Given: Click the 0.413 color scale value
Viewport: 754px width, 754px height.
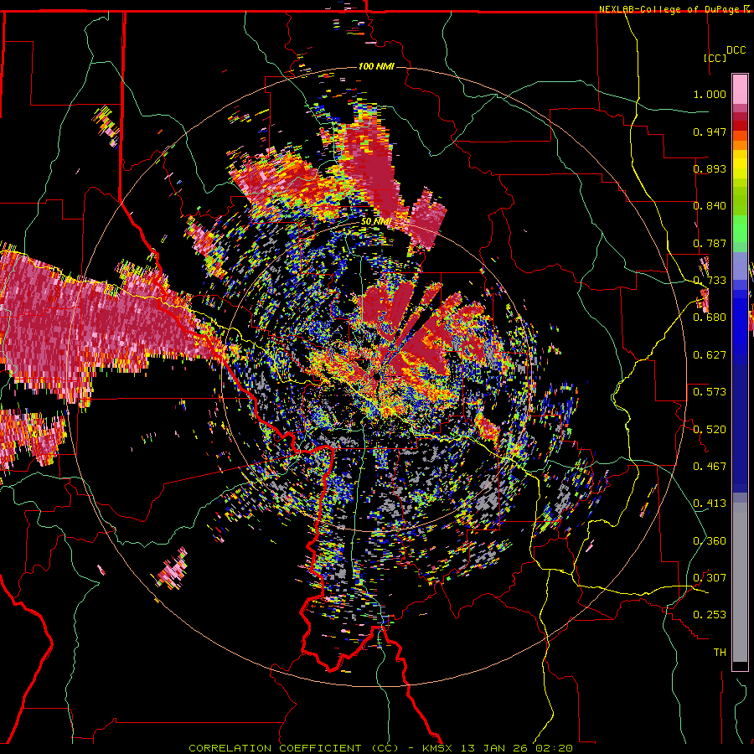Looking at the screenshot, I should 710,504.
